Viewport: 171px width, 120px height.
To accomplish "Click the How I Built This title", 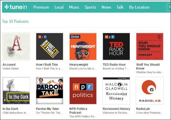I will tap(47, 65).
